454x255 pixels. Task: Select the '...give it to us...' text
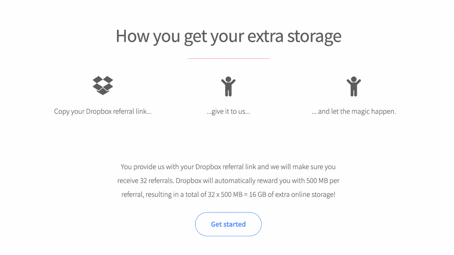[228, 111]
